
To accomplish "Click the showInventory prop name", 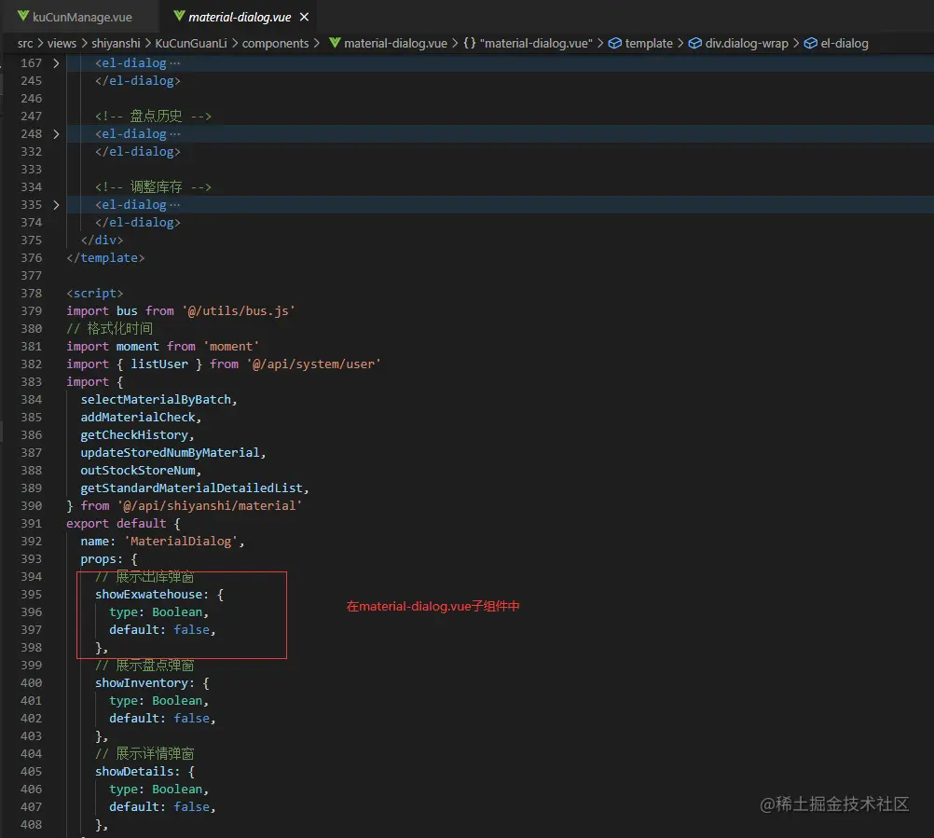I will click(x=141, y=683).
